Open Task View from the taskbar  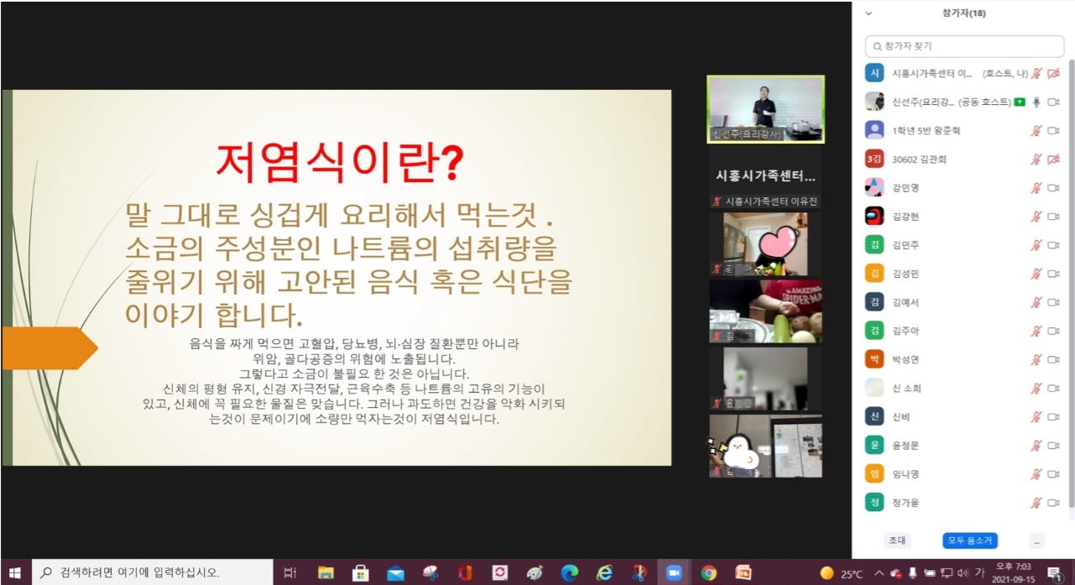290,572
